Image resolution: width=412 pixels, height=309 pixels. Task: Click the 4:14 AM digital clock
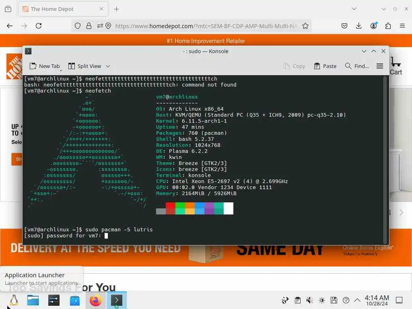pyautogui.click(x=377, y=300)
